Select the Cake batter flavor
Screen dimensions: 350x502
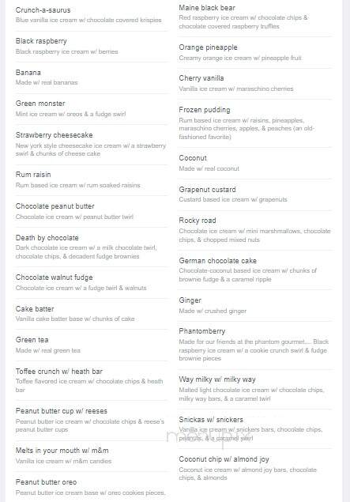[x=35, y=308]
